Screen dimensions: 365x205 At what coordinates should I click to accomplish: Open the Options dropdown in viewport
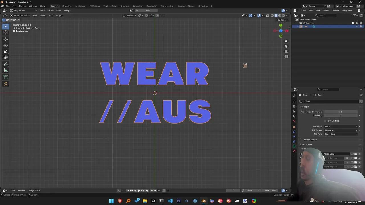point(283,20)
